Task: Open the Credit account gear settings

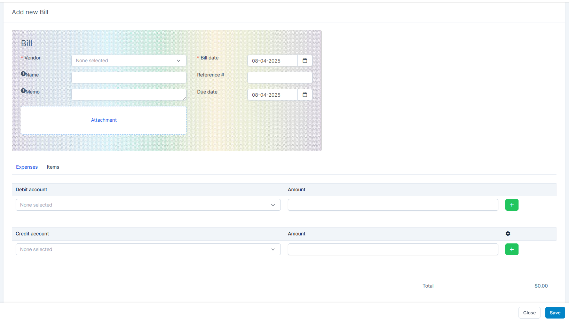Action: pyautogui.click(x=508, y=234)
